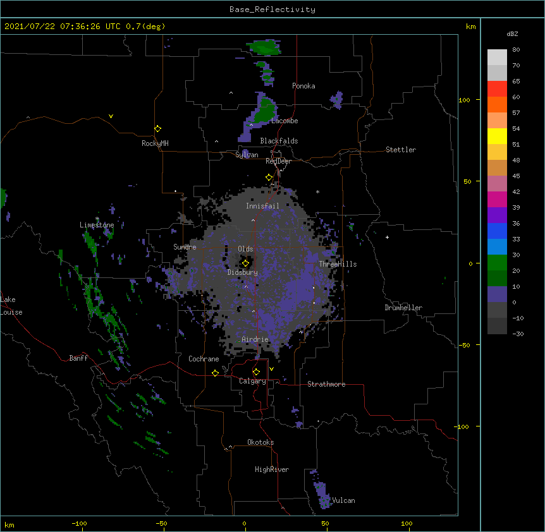Click the Stettler city label
545x532 pixels.
point(401,150)
